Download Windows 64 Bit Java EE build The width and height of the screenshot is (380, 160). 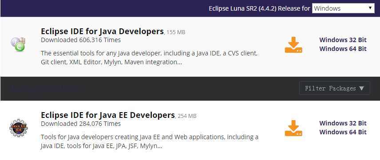click(343, 132)
